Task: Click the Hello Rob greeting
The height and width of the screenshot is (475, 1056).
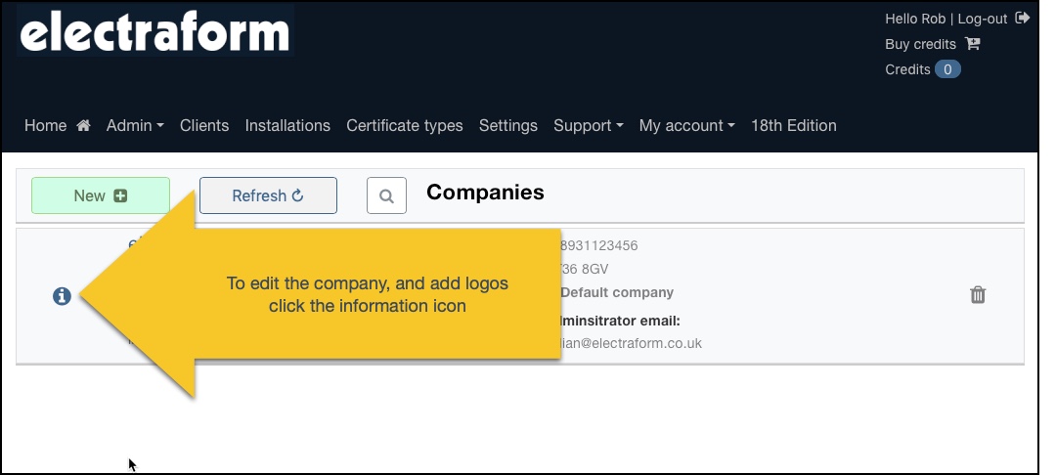Action: pos(914,19)
